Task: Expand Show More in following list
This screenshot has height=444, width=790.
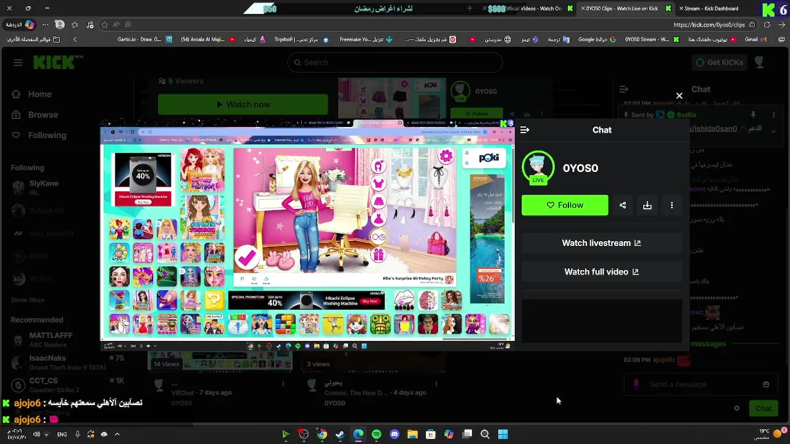Action: click(28, 300)
